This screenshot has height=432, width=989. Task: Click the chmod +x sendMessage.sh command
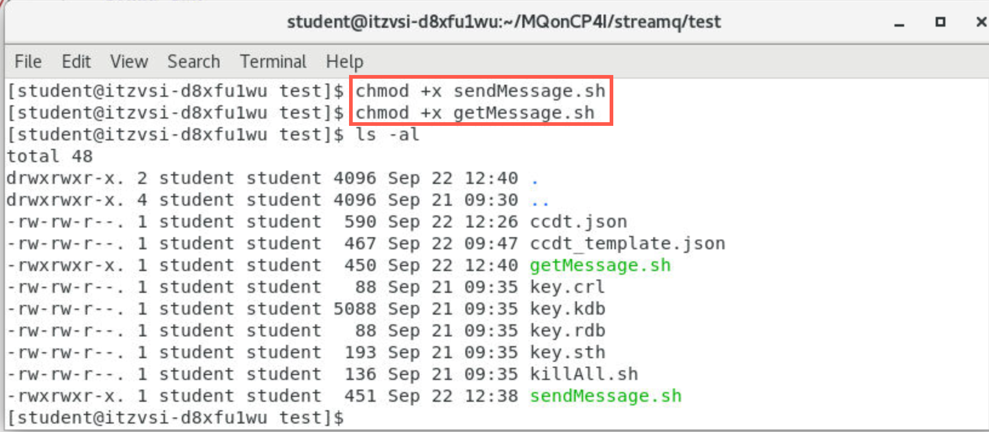point(480,91)
